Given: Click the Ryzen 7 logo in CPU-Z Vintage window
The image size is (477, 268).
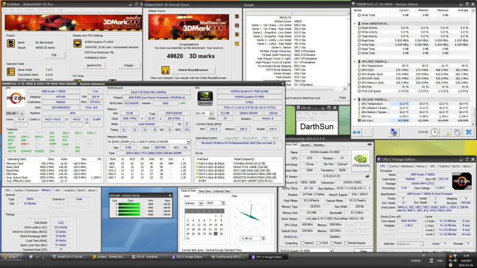Looking at the screenshot, I should pyautogui.click(x=461, y=180).
